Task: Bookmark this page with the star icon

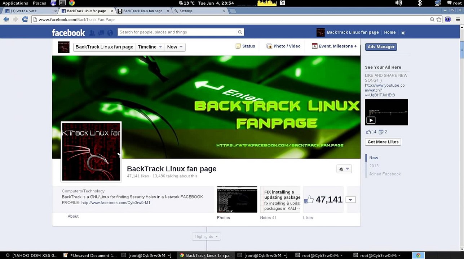Action: click(x=439, y=19)
